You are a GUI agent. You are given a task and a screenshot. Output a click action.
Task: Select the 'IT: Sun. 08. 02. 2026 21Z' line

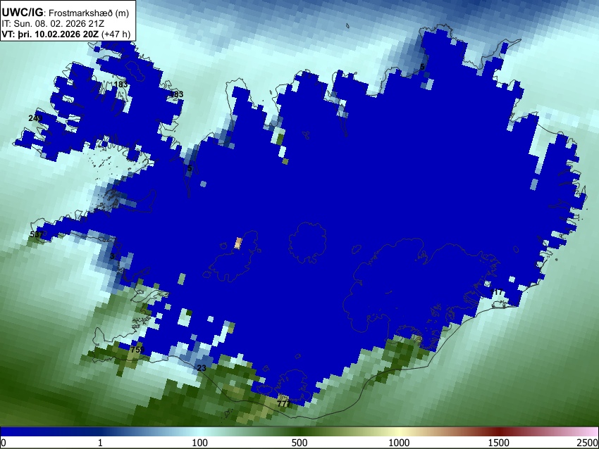point(52,24)
